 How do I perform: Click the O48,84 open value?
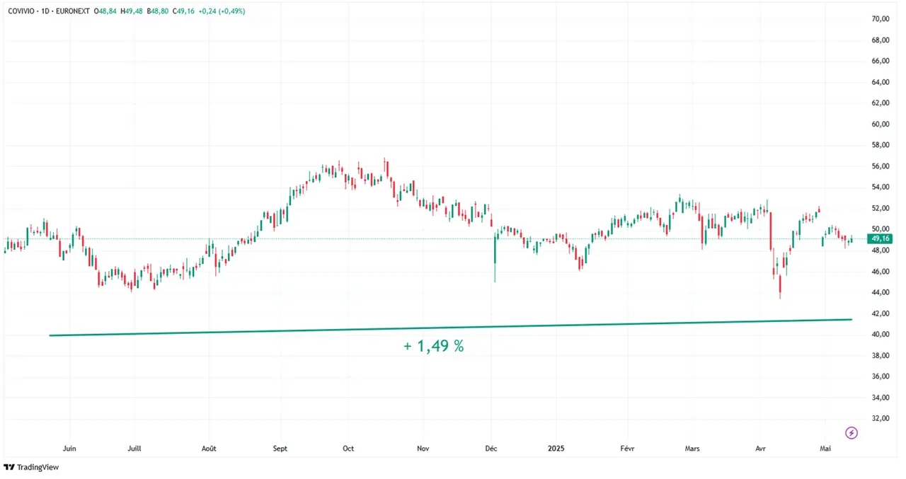click(105, 11)
